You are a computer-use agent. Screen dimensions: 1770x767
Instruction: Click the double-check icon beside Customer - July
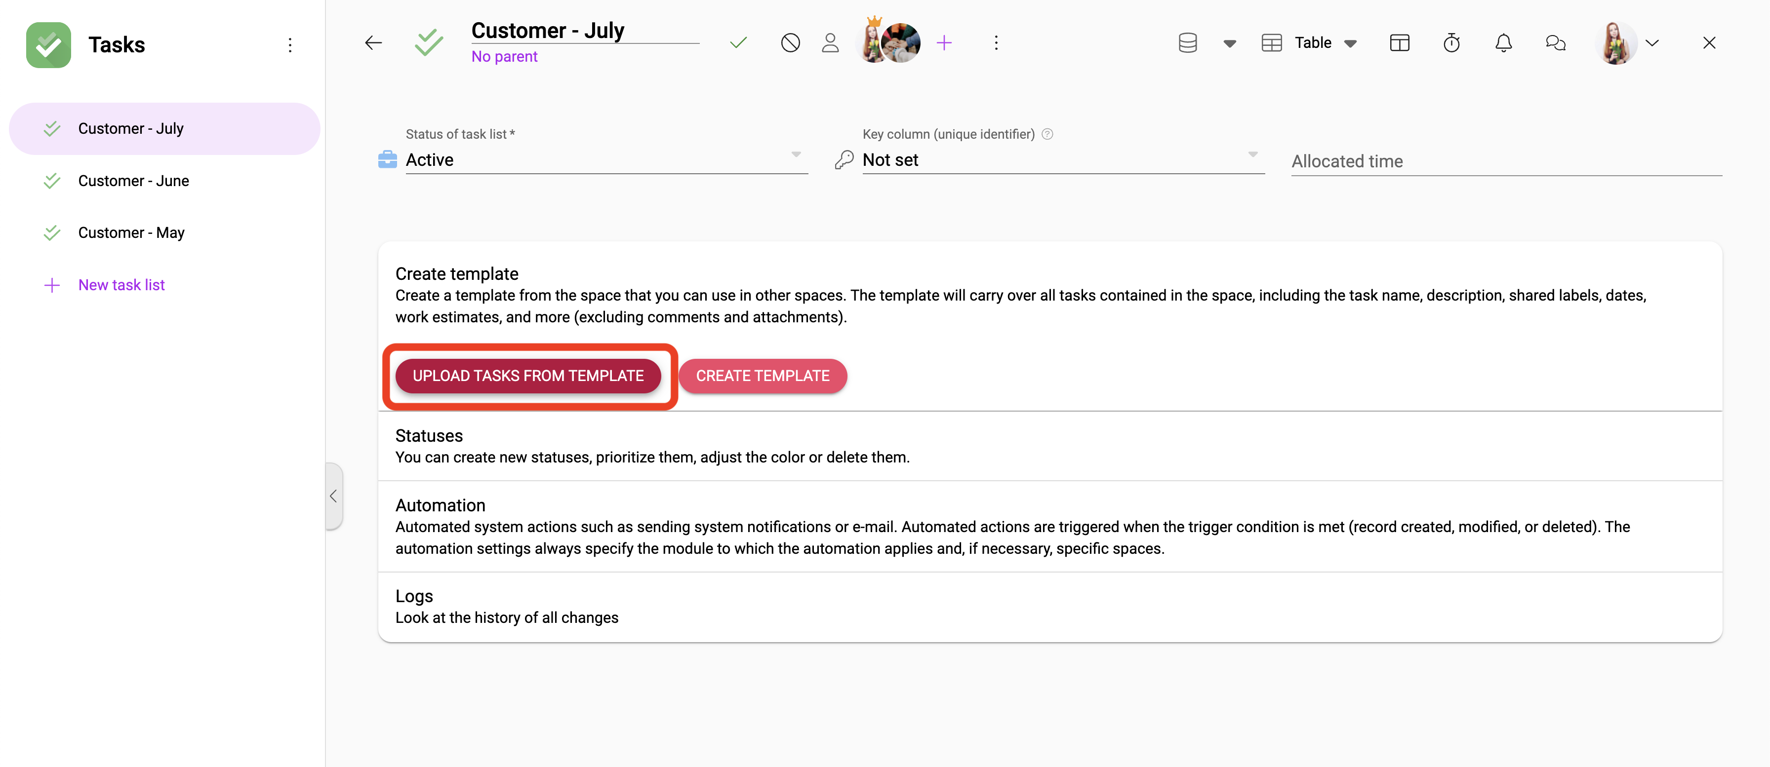(x=51, y=128)
